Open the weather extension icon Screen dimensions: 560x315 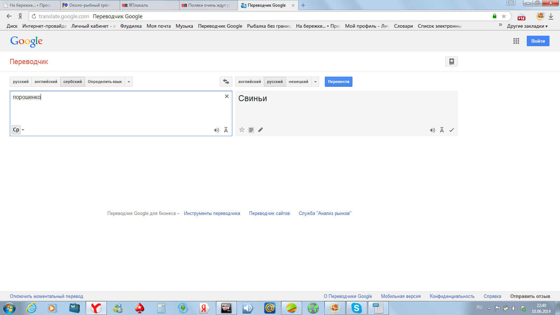click(521, 16)
